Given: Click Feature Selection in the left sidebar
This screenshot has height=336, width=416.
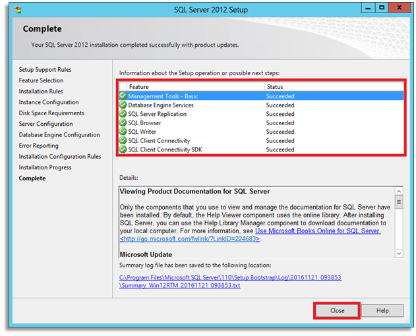Looking at the screenshot, I should pyautogui.click(x=41, y=80).
